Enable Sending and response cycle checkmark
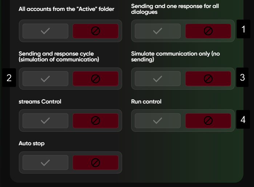 45,78
